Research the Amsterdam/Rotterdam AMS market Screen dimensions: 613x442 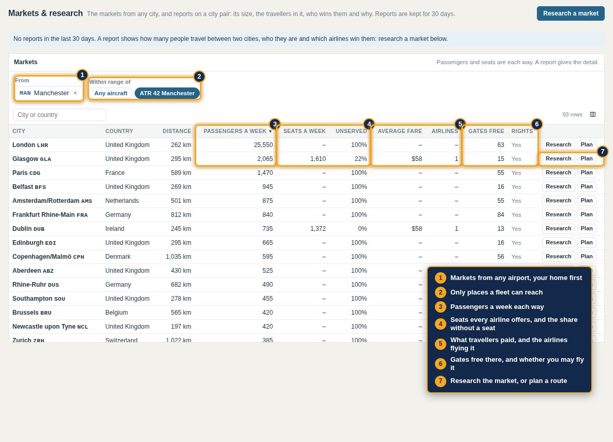(558, 200)
